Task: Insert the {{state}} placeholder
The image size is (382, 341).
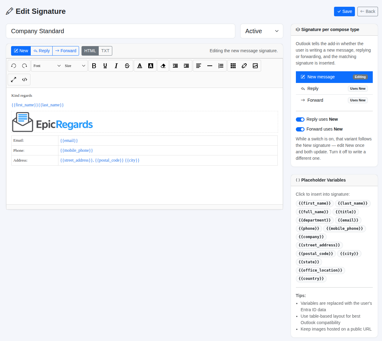Action: 309,262
